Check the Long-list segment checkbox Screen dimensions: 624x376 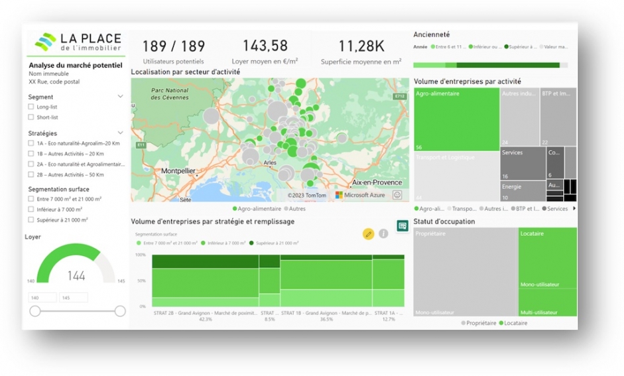click(31, 107)
